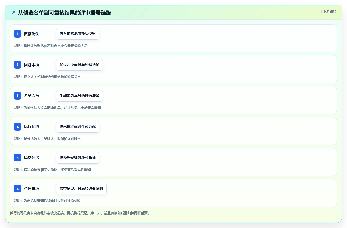Click the arrow icon beside the panel title
The image size is (347, 228).
(13, 13)
